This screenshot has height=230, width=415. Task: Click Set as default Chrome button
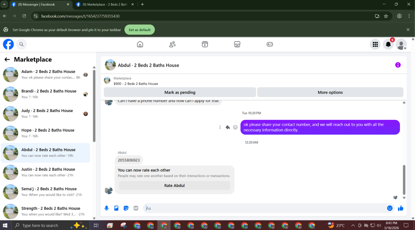point(140,30)
